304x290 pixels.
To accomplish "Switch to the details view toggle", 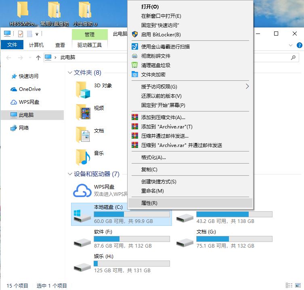I will tap(289, 286).
